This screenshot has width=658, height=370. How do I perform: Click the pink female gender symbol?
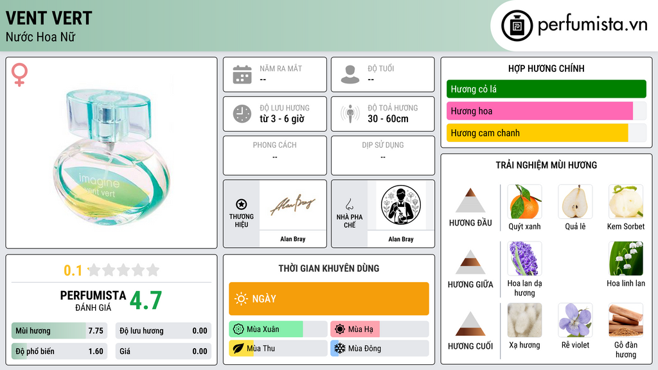pyautogui.click(x=19, y=75)
